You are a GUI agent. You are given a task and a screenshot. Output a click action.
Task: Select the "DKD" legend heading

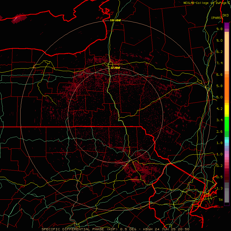[226, 15]
